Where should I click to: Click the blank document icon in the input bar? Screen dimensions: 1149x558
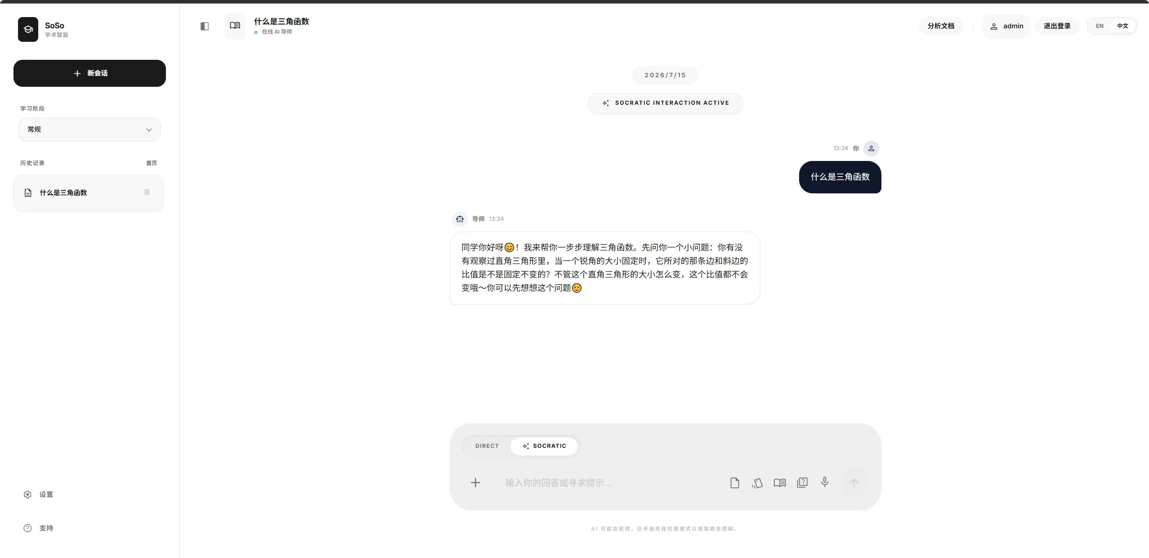(x=735, y=483)
